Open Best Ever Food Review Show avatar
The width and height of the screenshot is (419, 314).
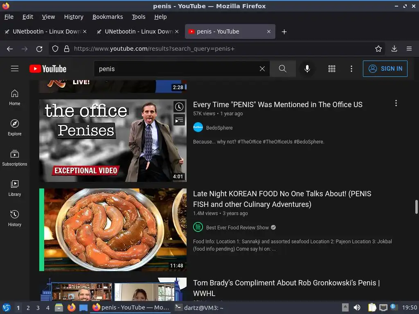pyautogui.click(x=198, y=227)
